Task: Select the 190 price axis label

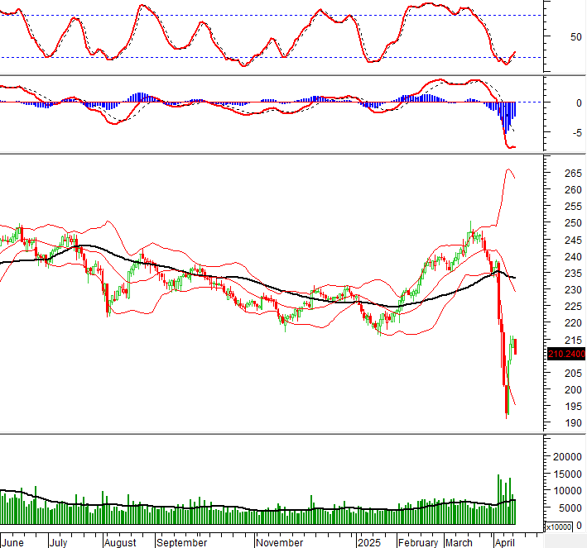Action: click(573, 423)
